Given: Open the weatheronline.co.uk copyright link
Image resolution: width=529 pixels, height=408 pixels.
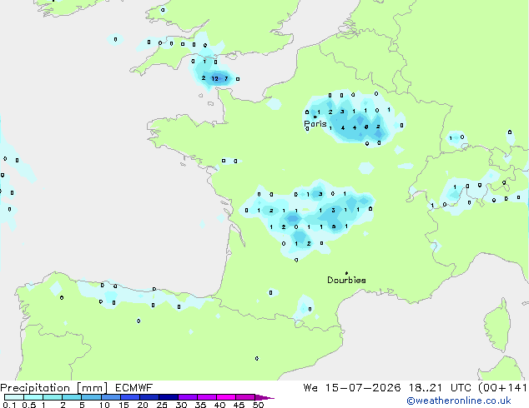Looking at the screenshot, I should [458, 401].
